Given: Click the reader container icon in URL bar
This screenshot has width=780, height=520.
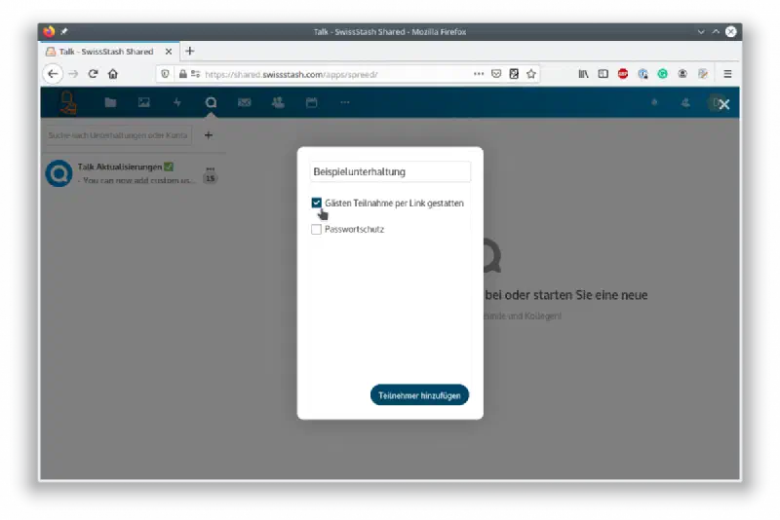Looking at the screenshot, I should coord(514,74).
